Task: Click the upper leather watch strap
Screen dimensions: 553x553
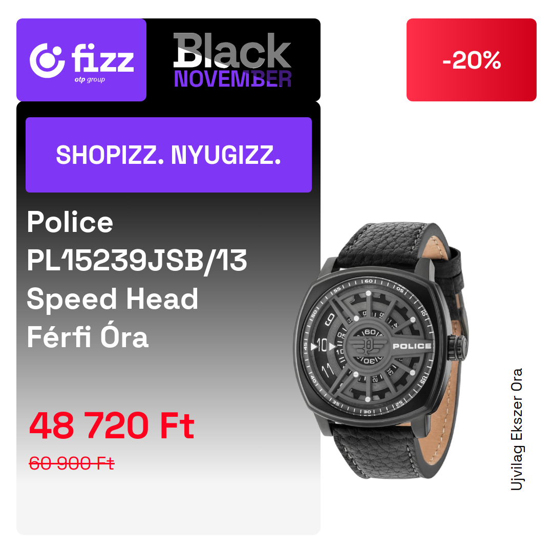Action: coord(398,247)
